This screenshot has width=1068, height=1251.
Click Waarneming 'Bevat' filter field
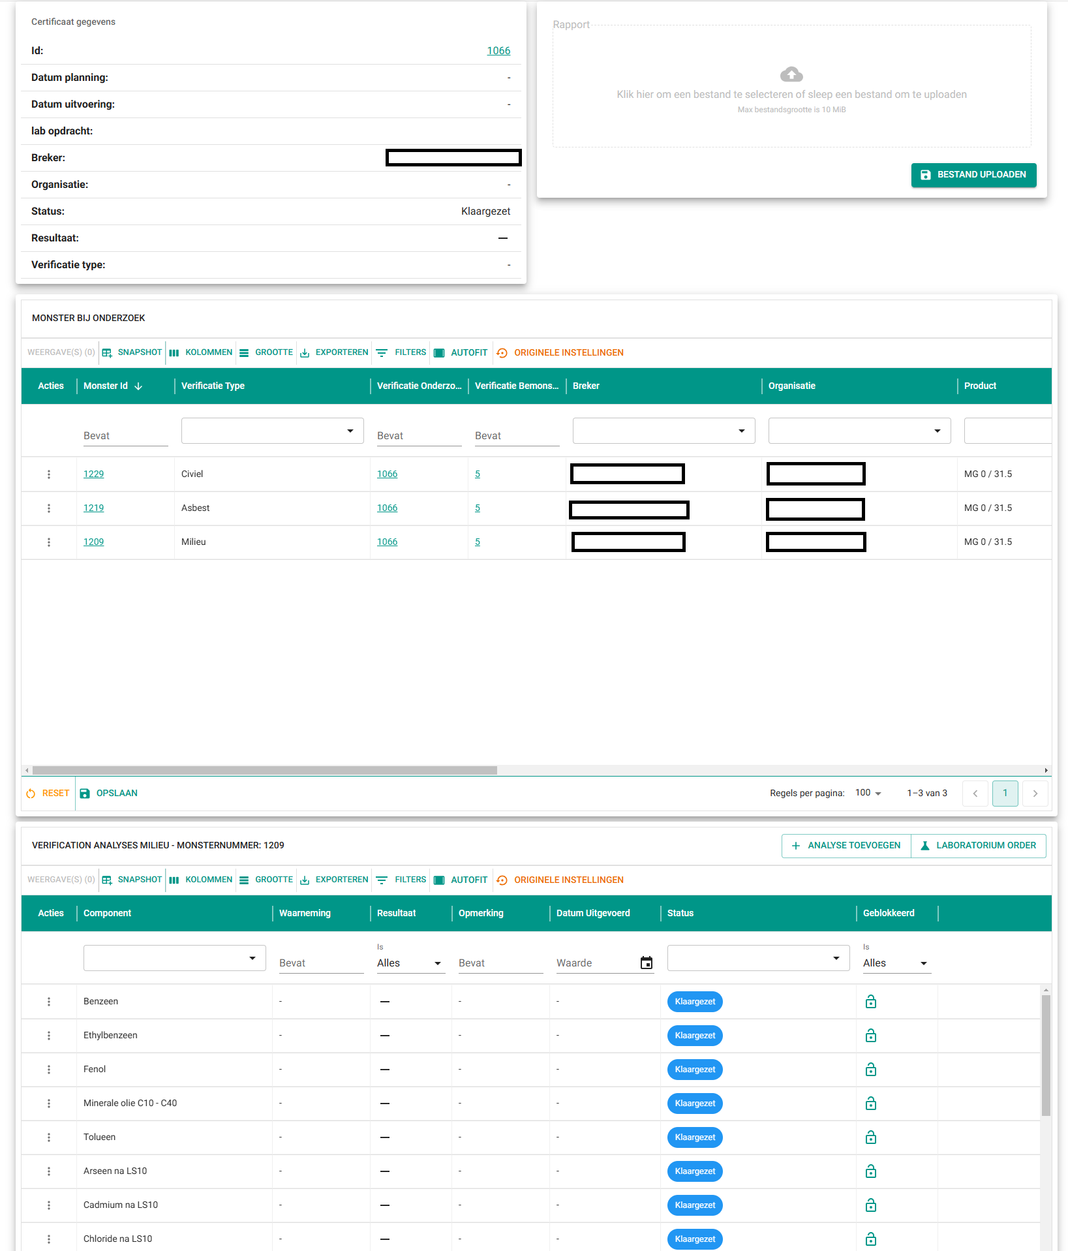(x=322, y=963)
